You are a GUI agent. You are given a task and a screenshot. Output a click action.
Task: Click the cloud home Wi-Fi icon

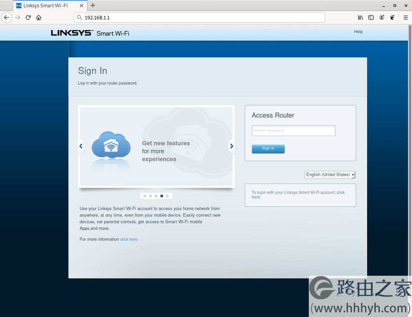(x=111, y=145)
